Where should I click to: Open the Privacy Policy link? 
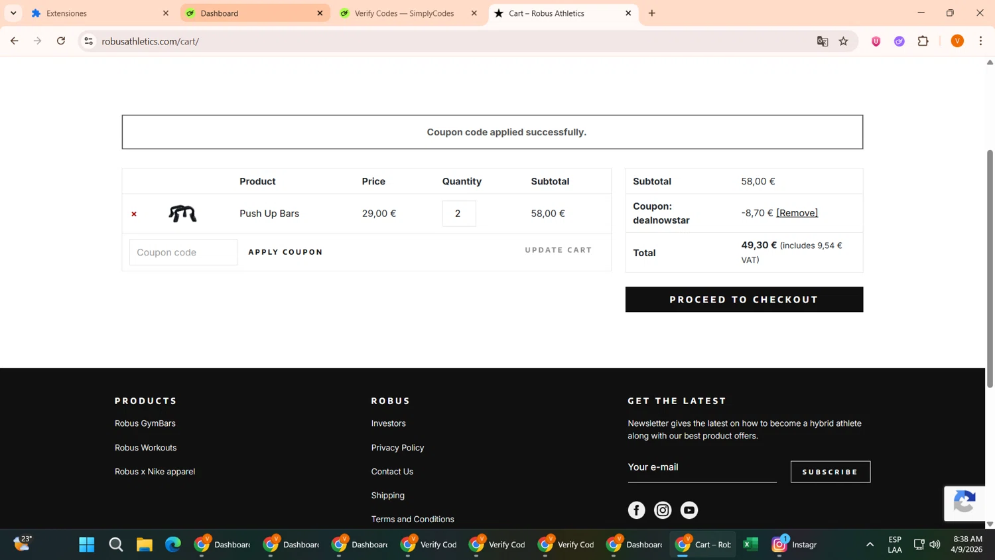click(x=398, y=448)
